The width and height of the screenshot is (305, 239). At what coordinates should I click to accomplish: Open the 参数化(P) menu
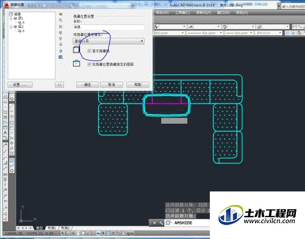(x=203, y=13)
